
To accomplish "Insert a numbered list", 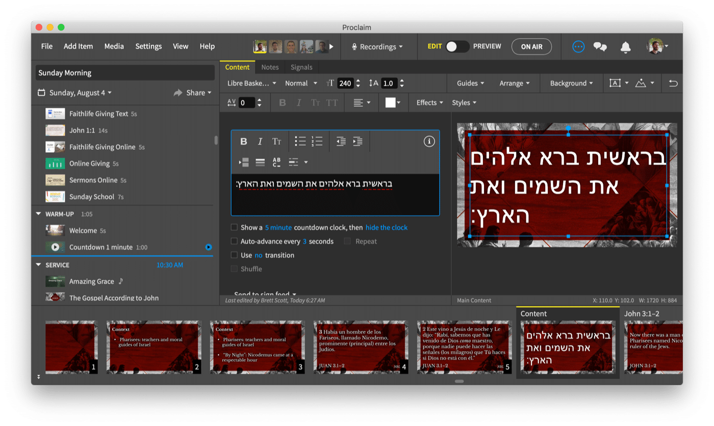I will pyautogui.click(x=317, y=141).
